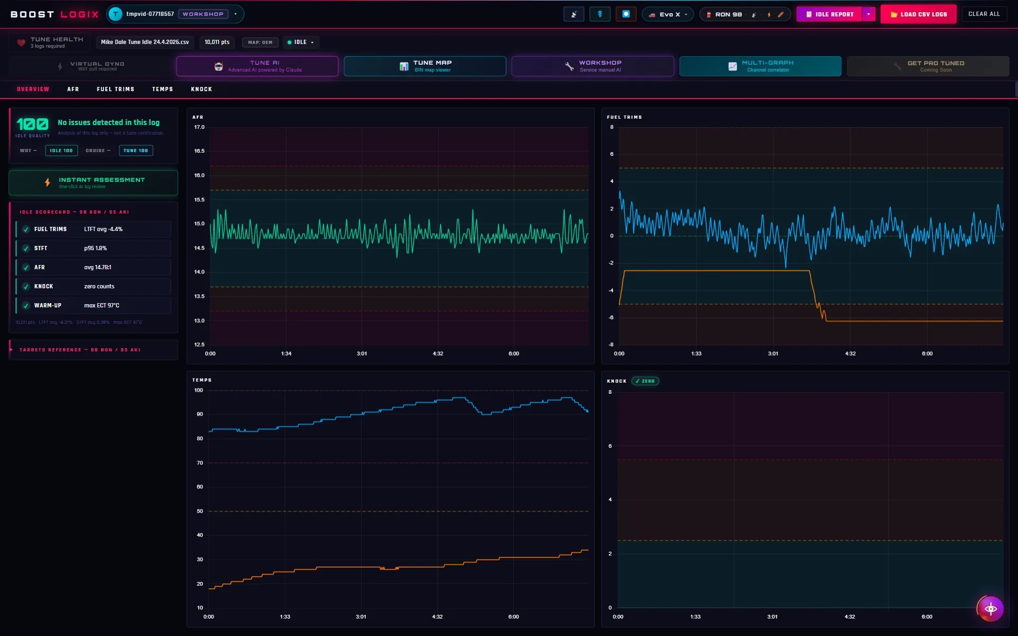Viewport: 1018px width, 636px height.
Task: Click the lightning bolt icon in the RON 98 pill
Action: click(769, 15)
